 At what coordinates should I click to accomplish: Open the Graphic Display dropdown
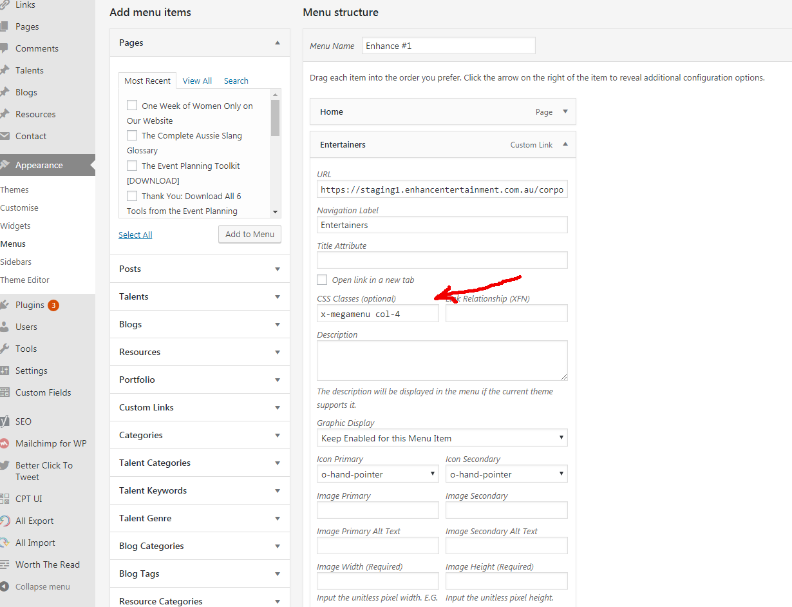tap(442, 438)
